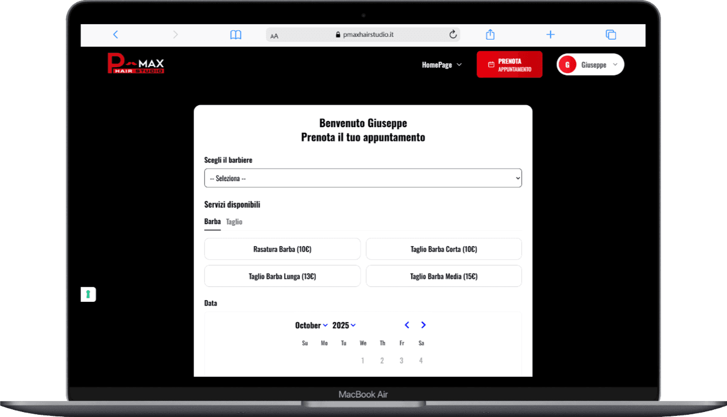Click the Safari share icon
This screenshot has height=417, width=727.
tap(490, 35)
